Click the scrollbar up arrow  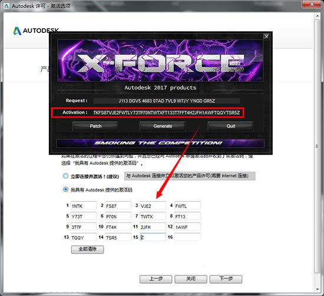[318, 16]
